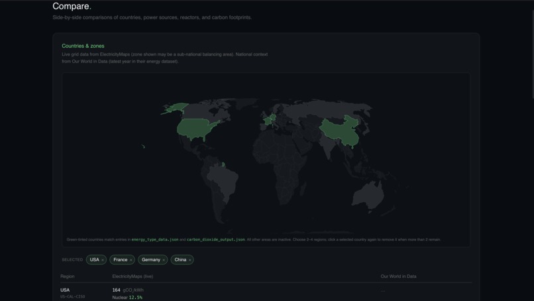Click Australia on the world map

click(368, 194)
